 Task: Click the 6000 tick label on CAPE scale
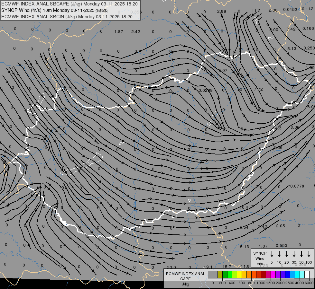pos(310,283)
